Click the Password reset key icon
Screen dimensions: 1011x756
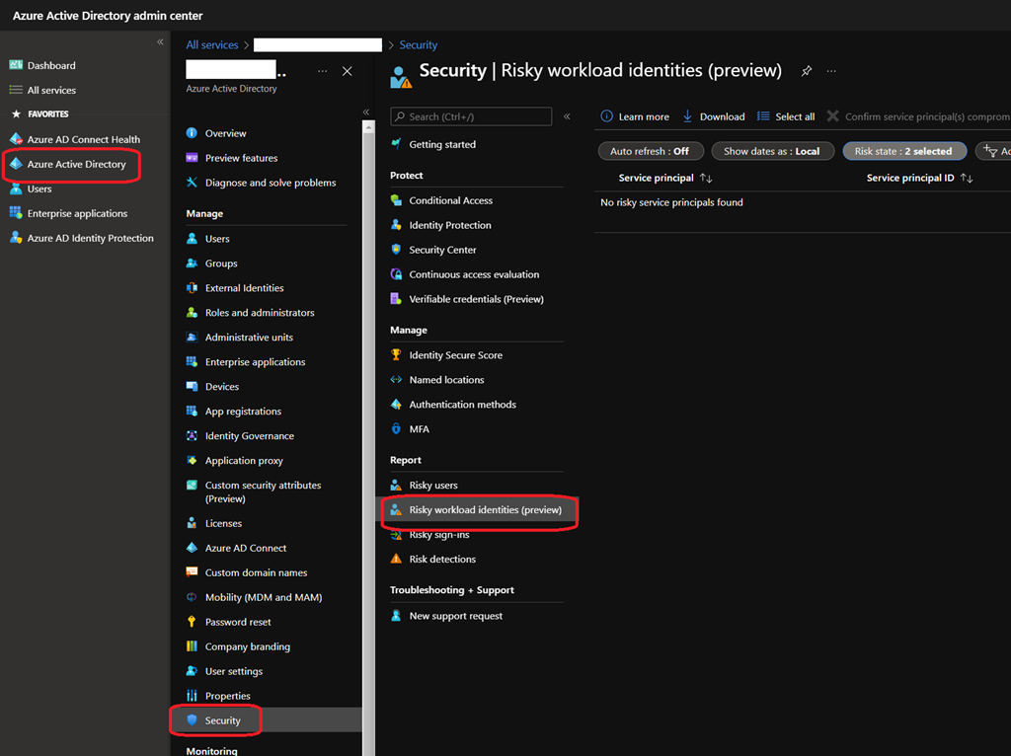tap(193, 622)
